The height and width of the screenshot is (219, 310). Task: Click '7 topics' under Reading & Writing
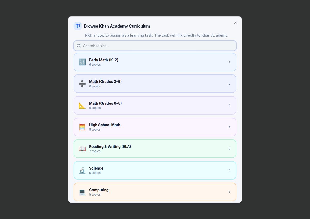coord(95,151)
